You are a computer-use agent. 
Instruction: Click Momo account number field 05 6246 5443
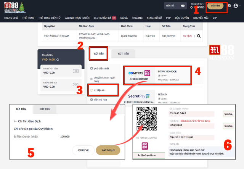click(191, 114)
